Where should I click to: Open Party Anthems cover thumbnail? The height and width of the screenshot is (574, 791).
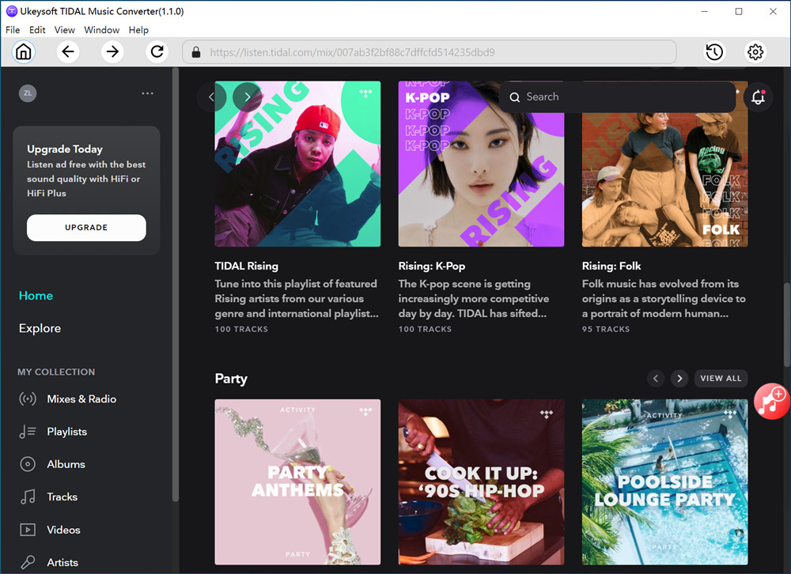297,482
